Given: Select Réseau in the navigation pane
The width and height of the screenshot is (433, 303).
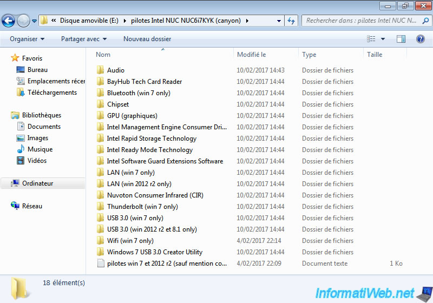Looking at the screenshot, I should [27, 206].
